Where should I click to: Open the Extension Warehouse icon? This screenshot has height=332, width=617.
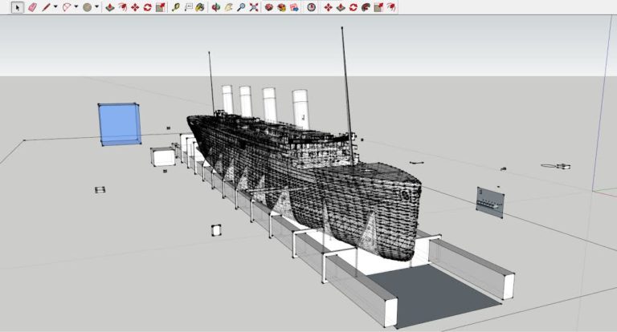pyautogui.click(x=282, y=7)
